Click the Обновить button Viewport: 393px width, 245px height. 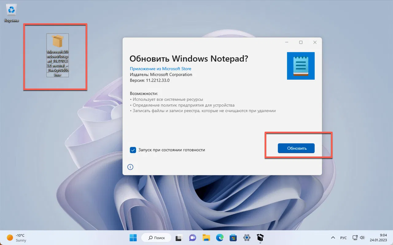coord(296,148)
